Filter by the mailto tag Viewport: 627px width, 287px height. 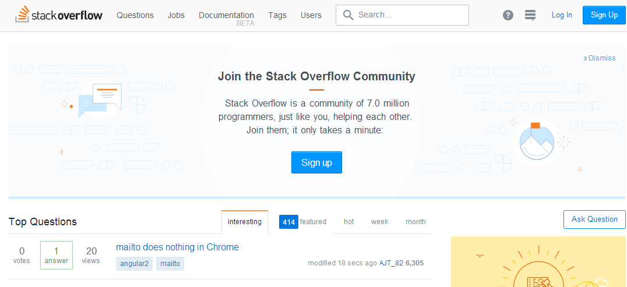(170, 264)
